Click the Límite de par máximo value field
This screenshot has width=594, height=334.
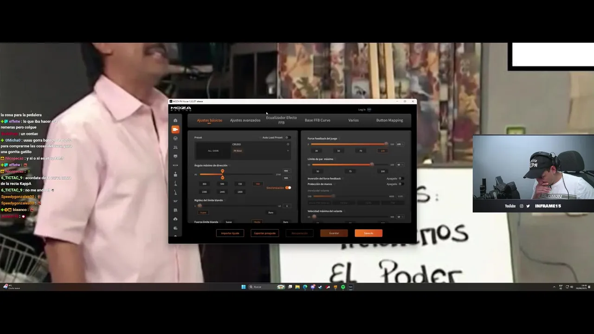click(400, 165)
